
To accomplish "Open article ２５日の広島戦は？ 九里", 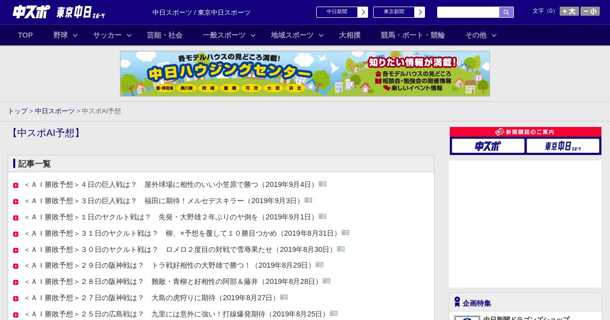I will pos(177,314).
